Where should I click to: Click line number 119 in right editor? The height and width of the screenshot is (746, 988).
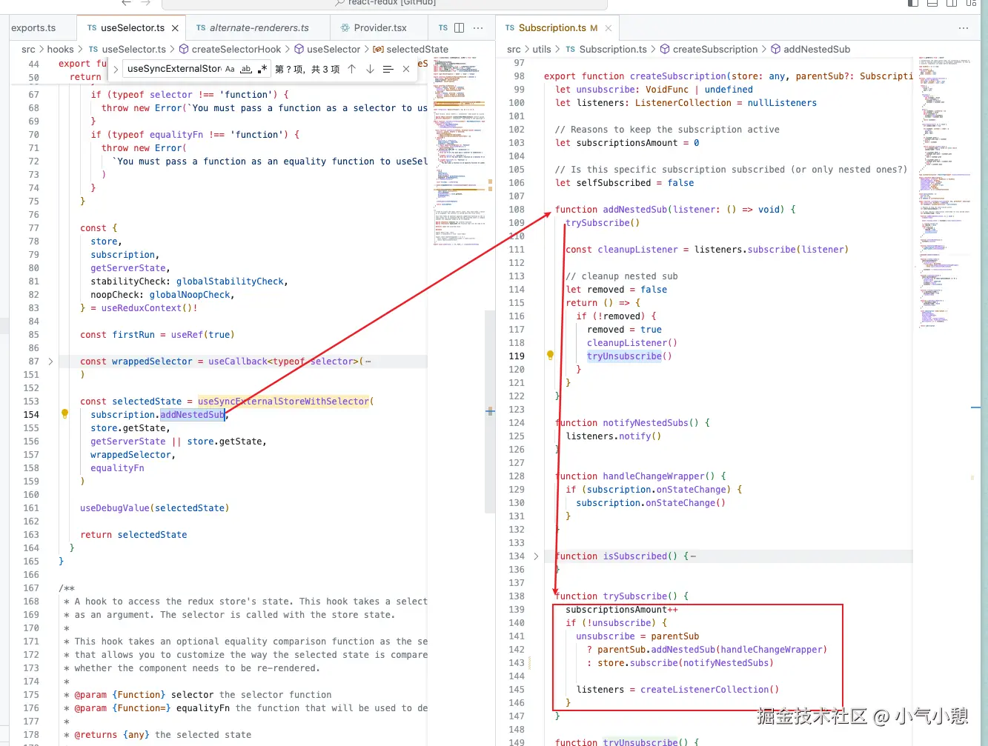(x=517, y=356)
